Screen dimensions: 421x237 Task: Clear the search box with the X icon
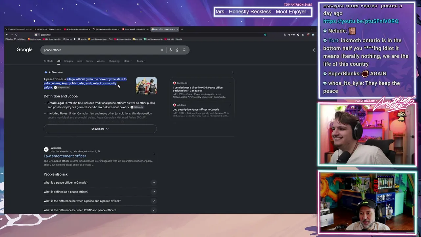tap(162, 50)
